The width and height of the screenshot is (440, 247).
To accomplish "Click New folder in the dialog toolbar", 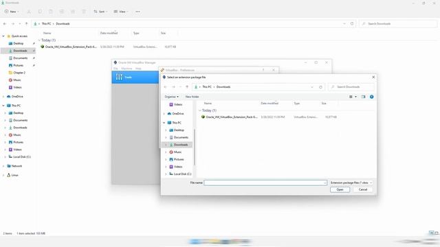I will [192, 97].
